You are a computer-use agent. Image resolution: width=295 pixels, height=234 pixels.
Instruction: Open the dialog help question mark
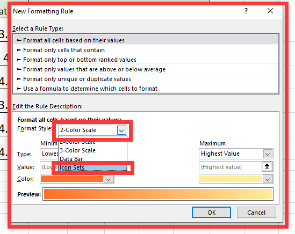(x=246, y=11)
